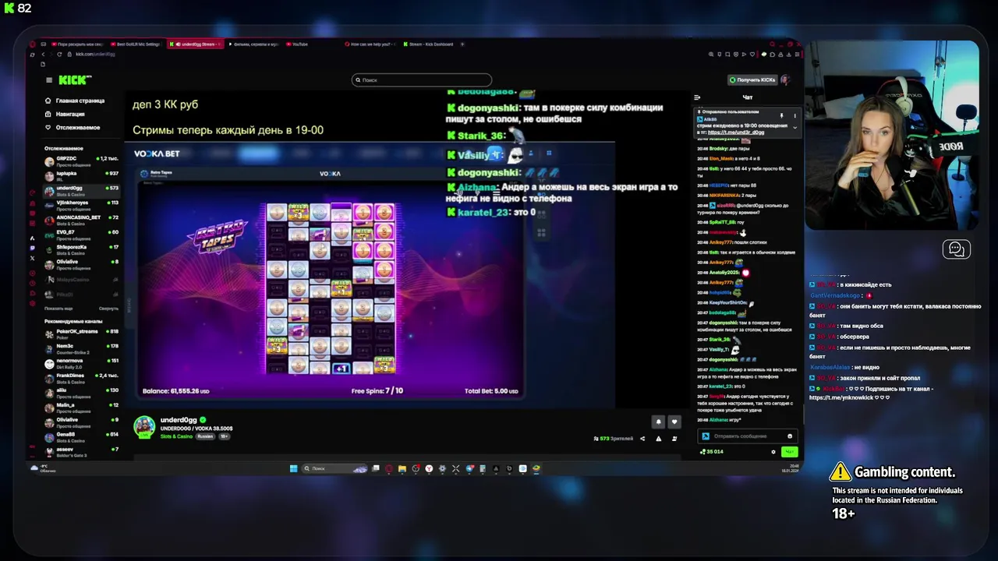Open EVG_67 channel
Image resolution: width=998 pixels, height=561 pixels.
click(x=82, y=235)
